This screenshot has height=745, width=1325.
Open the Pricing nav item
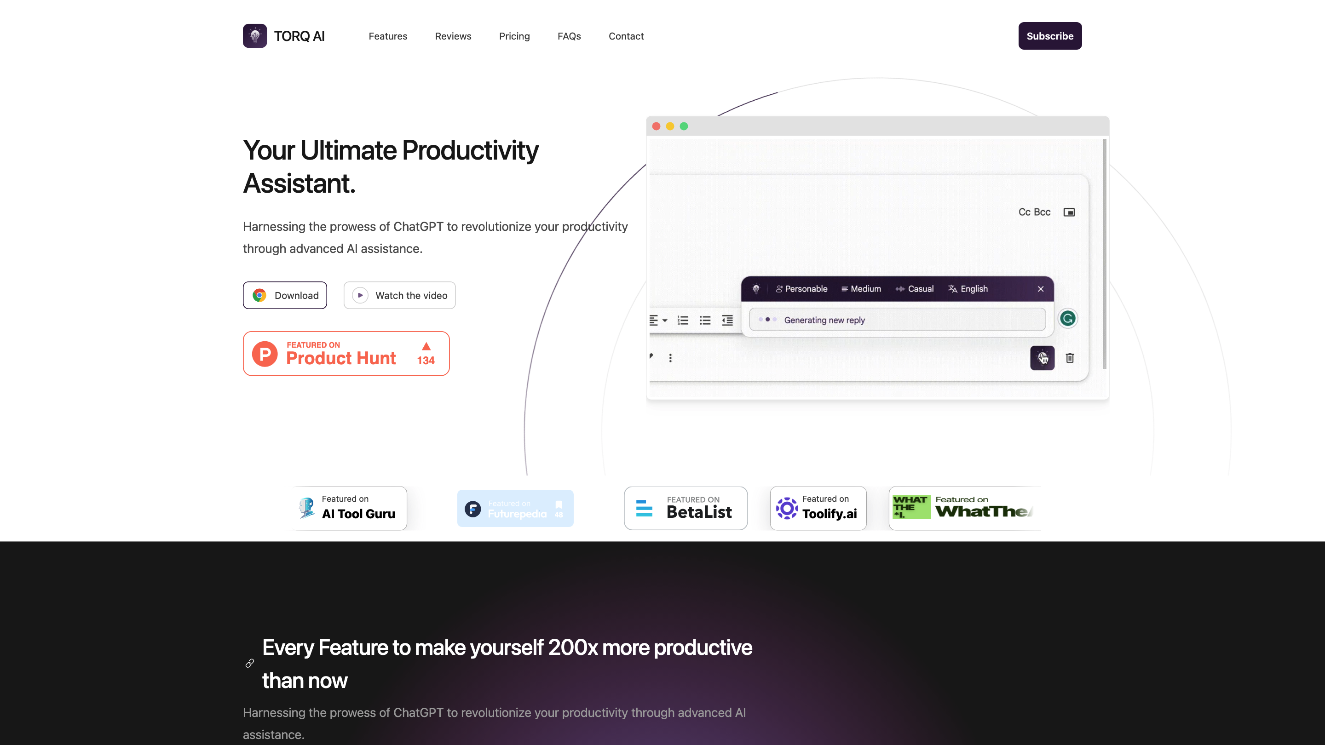point(514,36)
